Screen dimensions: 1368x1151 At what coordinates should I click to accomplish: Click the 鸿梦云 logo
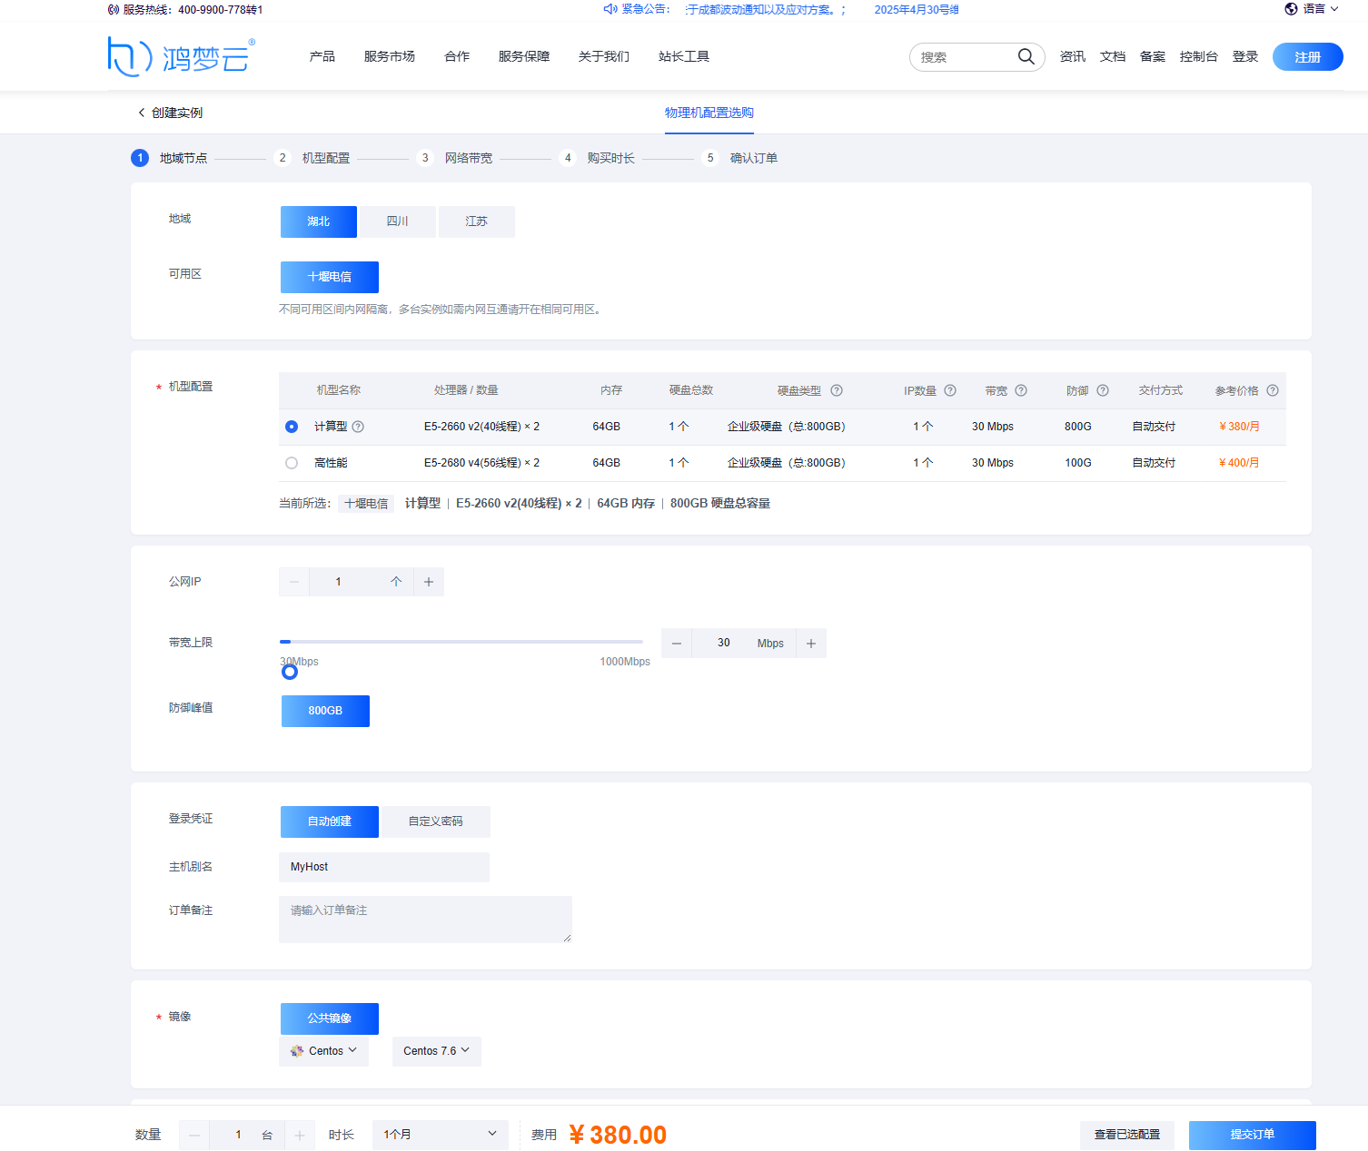182,56
